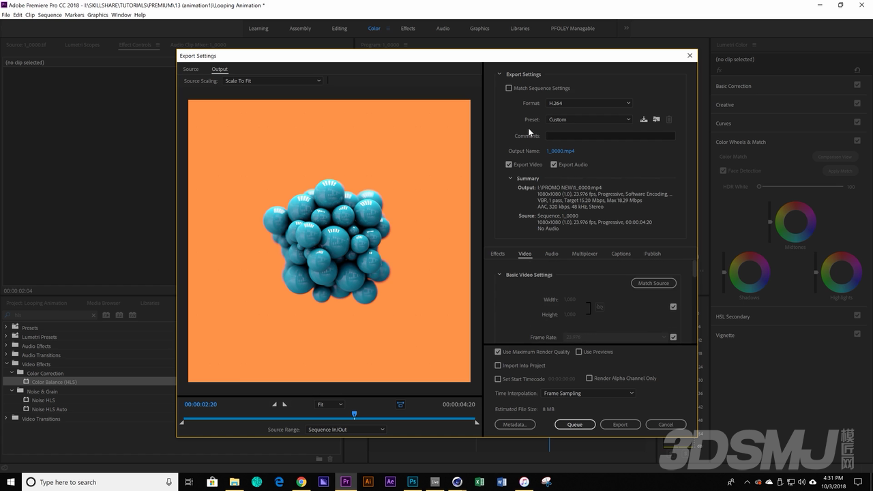
Task: Open the Source Range dropdown
Action: (x=346, y=430)
